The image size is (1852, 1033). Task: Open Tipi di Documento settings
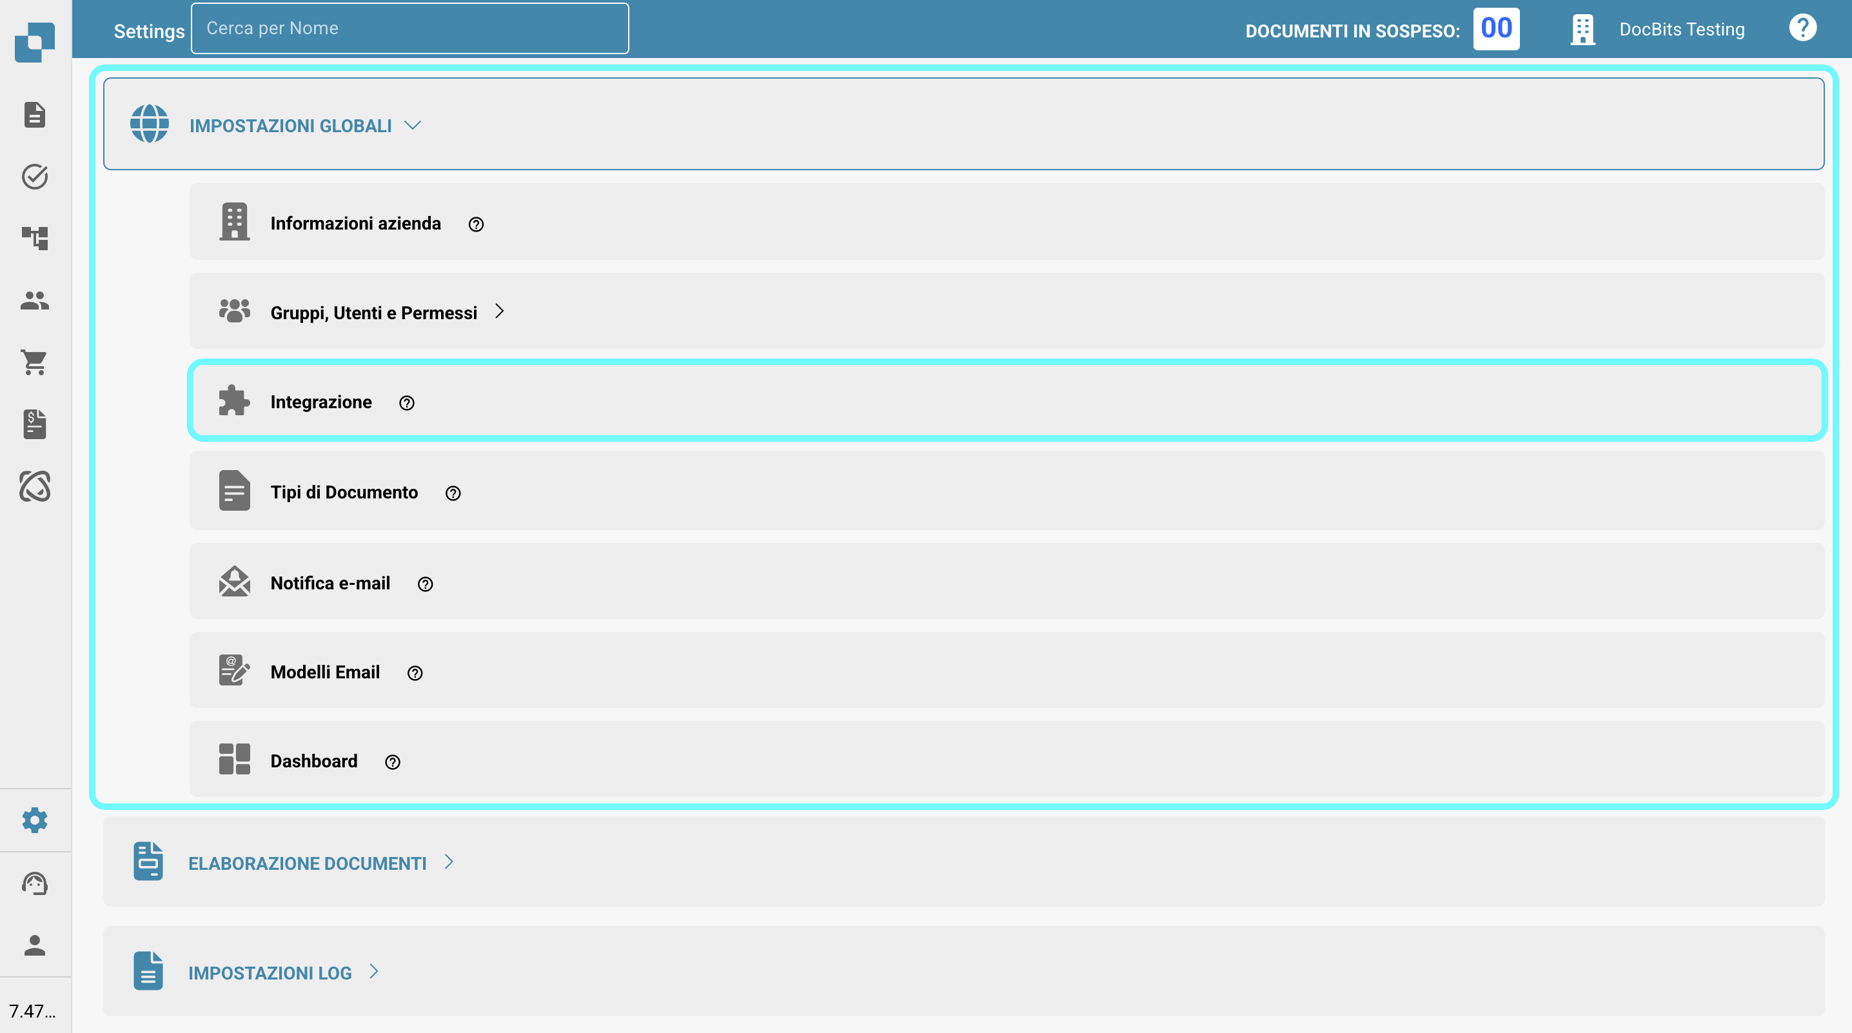click(x=344, y=493)
